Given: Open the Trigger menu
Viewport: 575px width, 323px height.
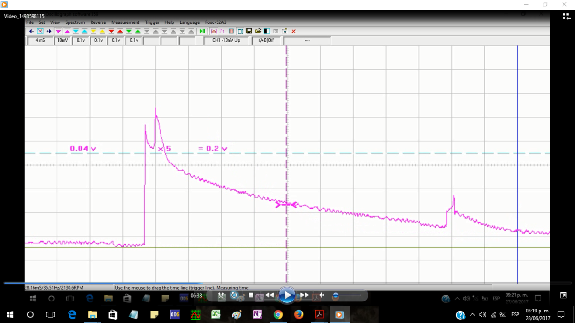Looking at the screenshot, I should pyautogui.click(x=152, y=22).
